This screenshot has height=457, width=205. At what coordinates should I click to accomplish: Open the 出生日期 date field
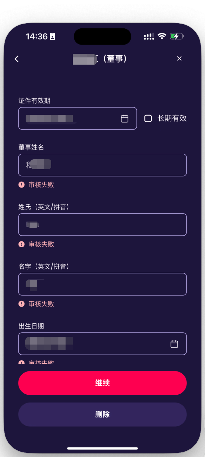click(95, 344)
